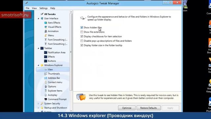Click the Auslogics title bar app icon

(x=26, y=3)
